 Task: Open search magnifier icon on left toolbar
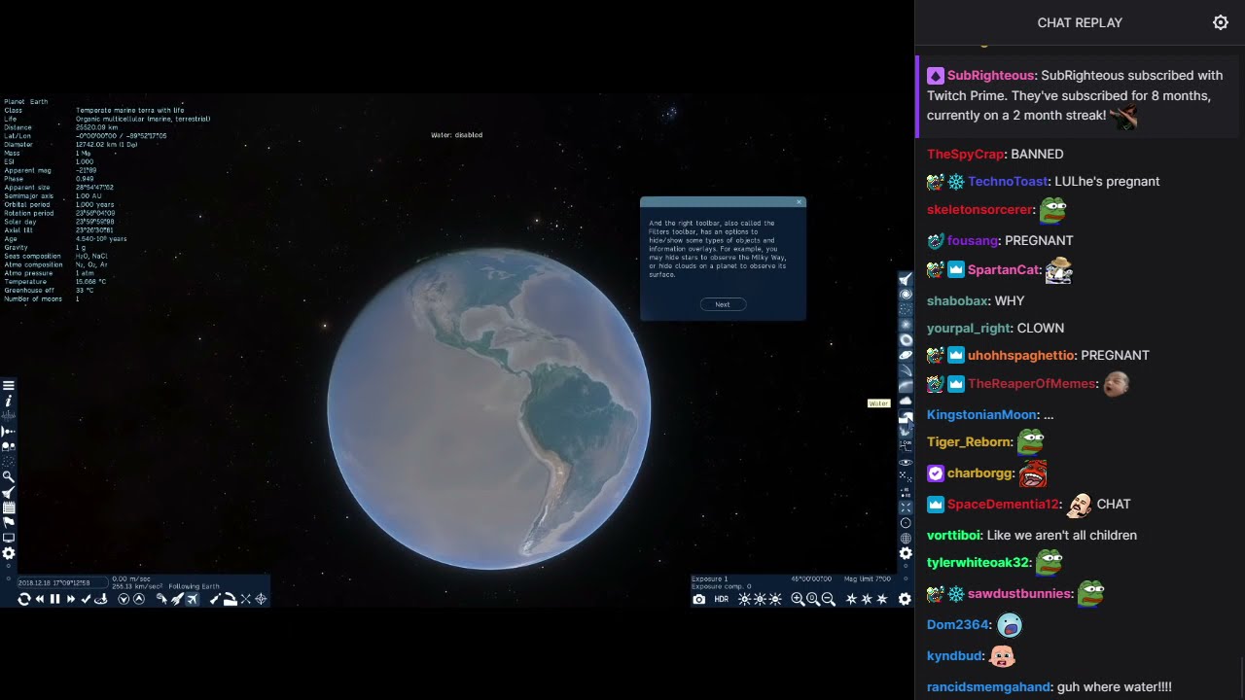point(9,476)
